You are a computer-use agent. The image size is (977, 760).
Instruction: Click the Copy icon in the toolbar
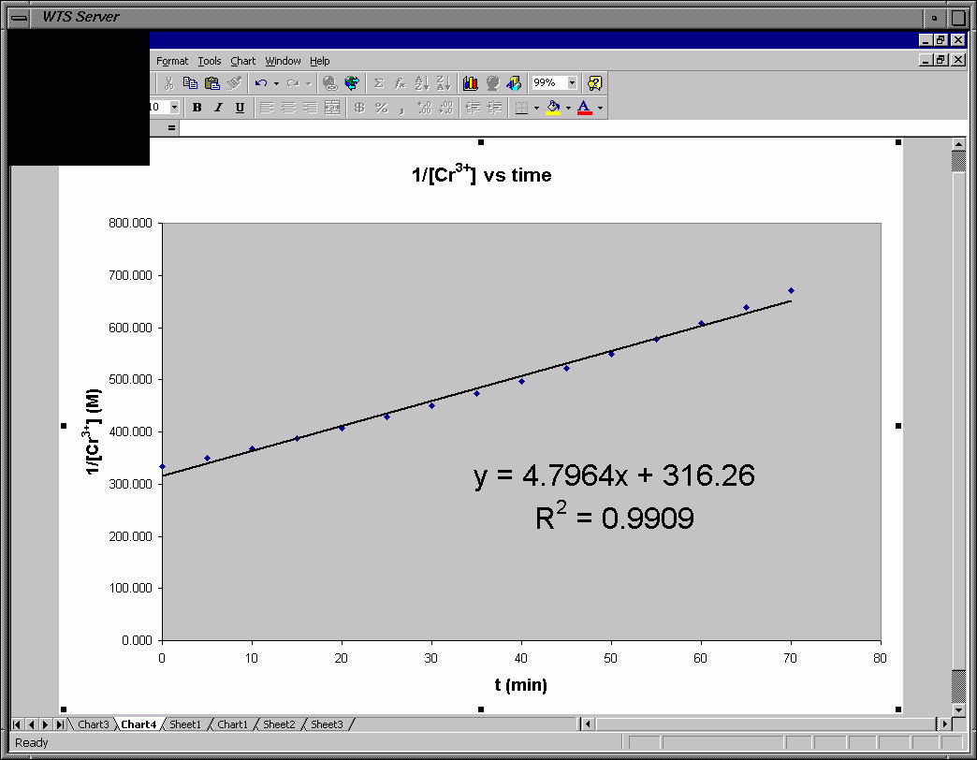pos(190,83)
